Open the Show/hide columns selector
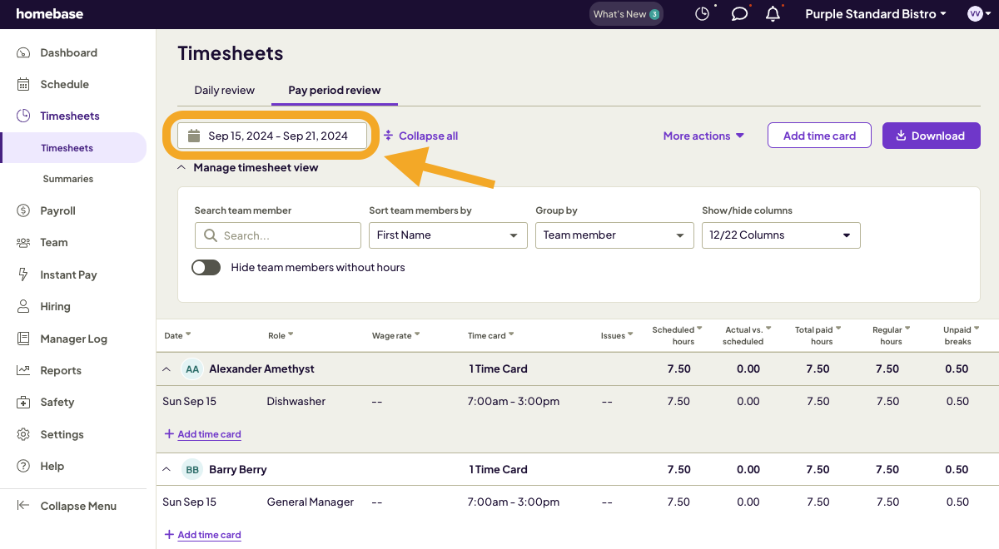Viewport: 999px width, 549px height. coord(780,235)
